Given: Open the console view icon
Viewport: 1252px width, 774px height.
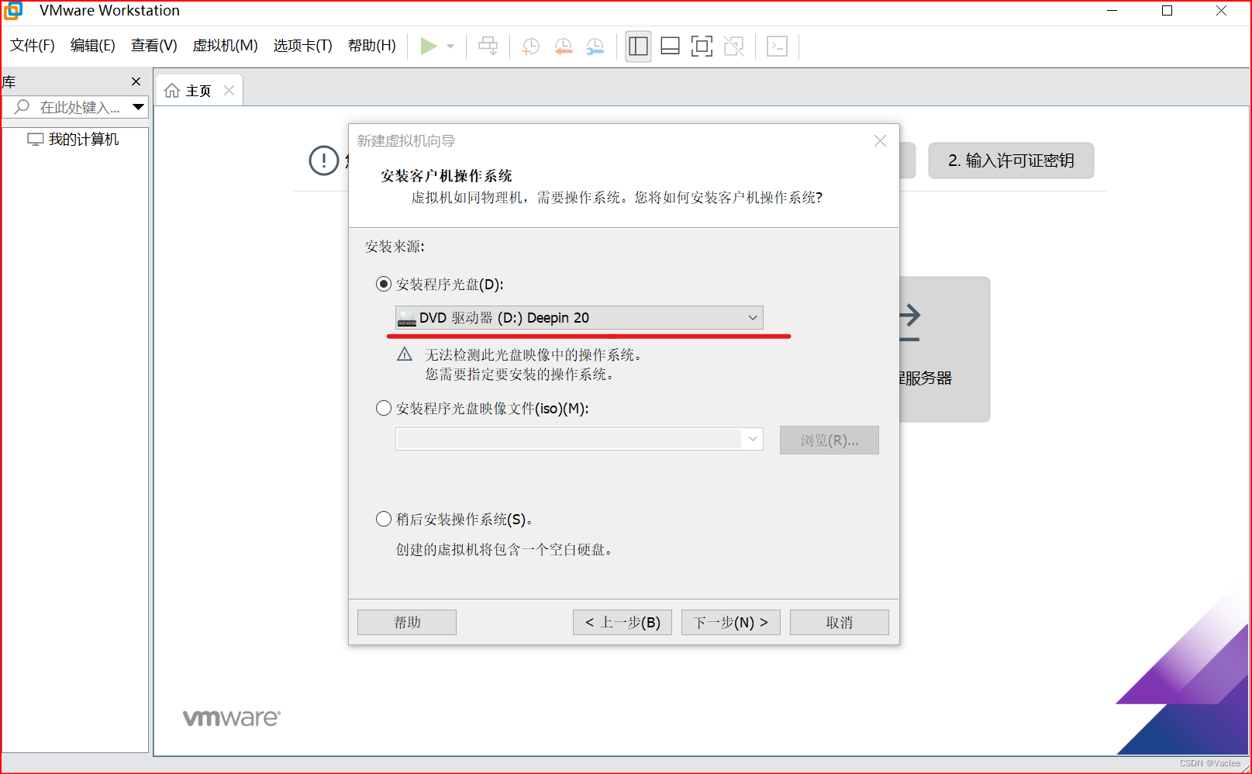Looking at the screenshot, I should 777,47.
